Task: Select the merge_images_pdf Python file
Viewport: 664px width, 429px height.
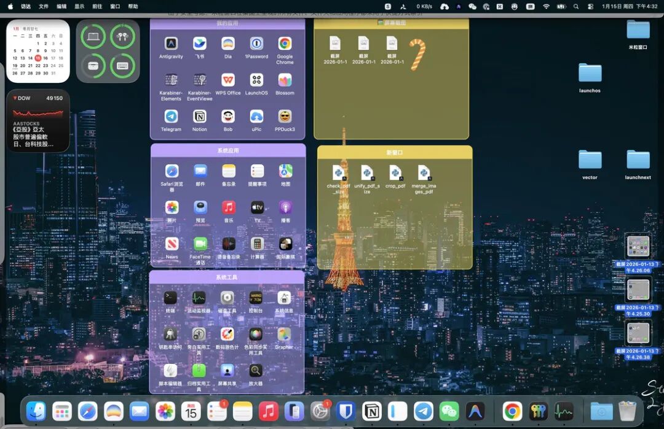Action: pos(424,173)
